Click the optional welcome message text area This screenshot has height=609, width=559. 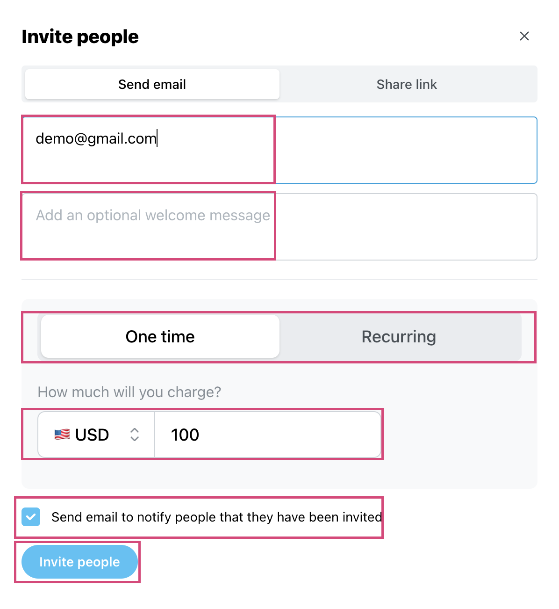click(279, 227)
